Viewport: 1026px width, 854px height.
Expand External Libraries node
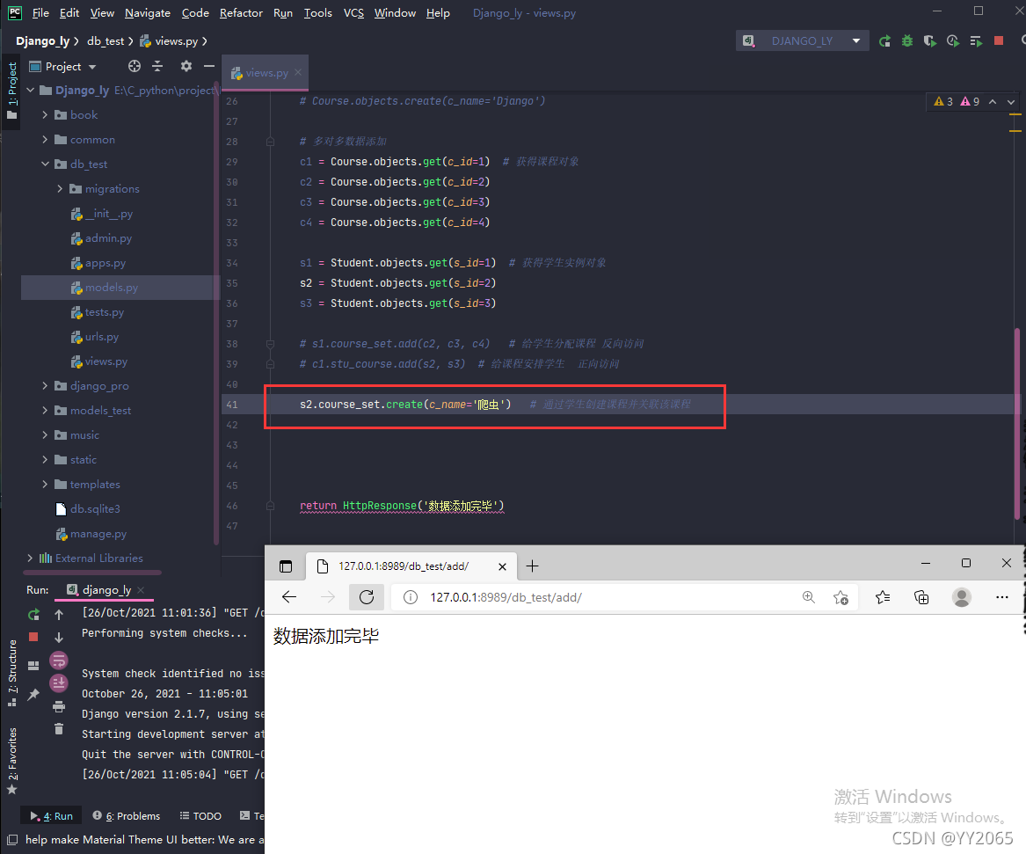click(30, 558)
